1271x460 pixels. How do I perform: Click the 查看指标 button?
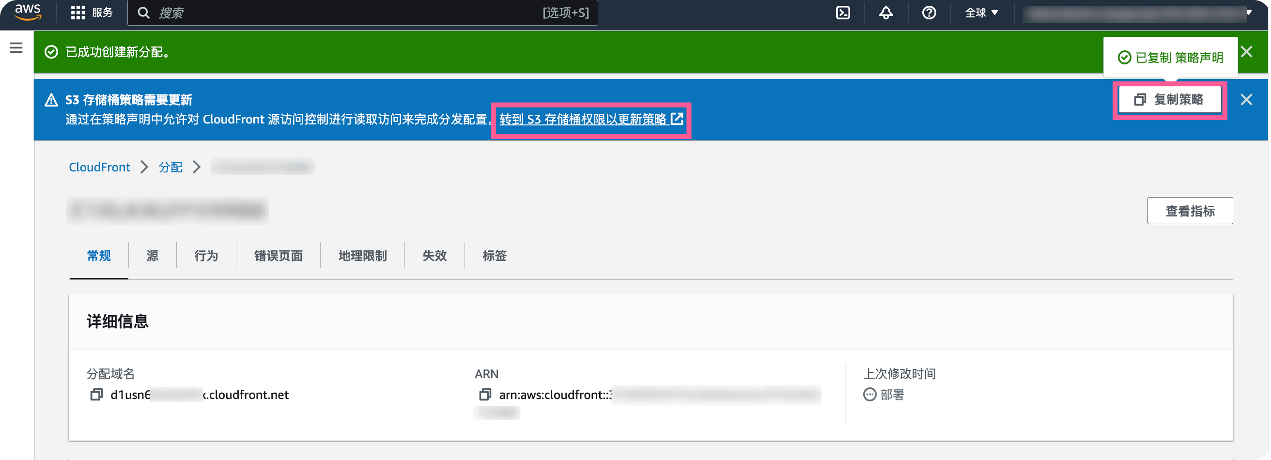pyautogui.click(x=1190, y=211)
